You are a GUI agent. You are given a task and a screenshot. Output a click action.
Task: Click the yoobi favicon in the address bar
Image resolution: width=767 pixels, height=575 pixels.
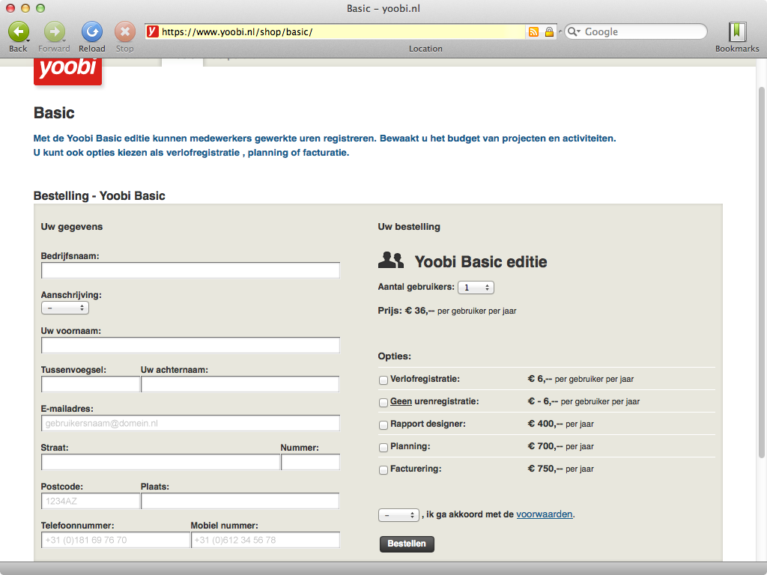(153, 31)
